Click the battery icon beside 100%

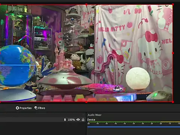[65, 120]
